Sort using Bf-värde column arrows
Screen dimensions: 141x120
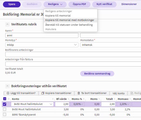coord(68,99)
